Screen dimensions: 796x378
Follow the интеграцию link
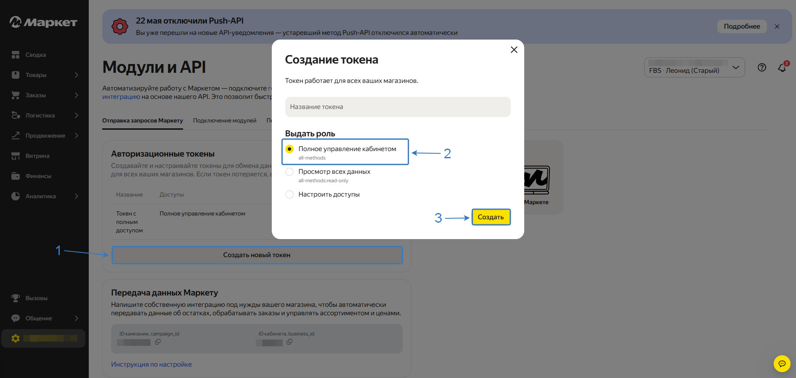pyautogui.click(x=121, y=97)
